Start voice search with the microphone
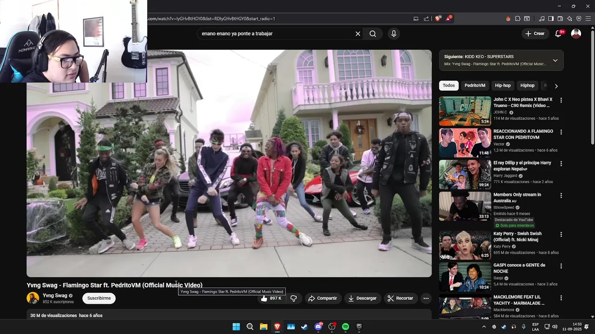The width and height of the screenshot is (595, 334). [394, 34]
